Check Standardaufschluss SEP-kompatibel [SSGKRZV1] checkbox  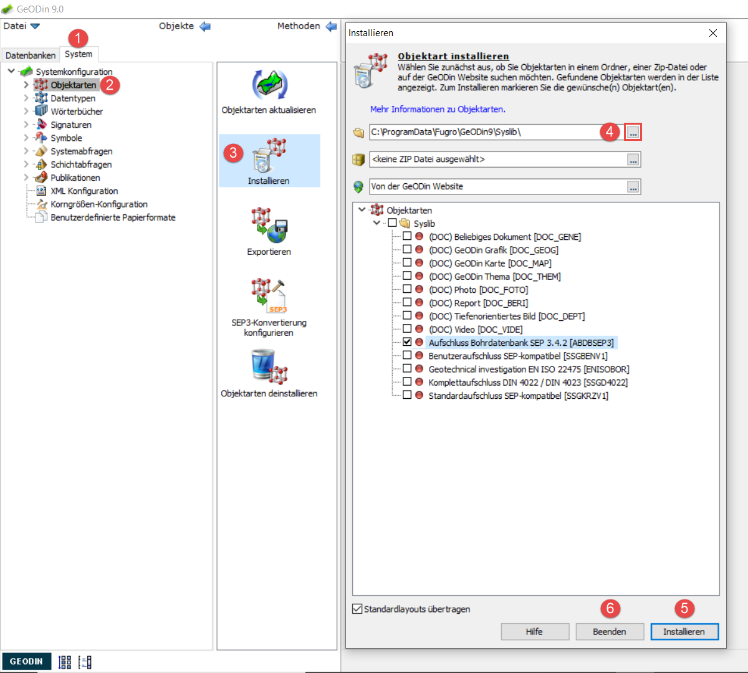pos(407,395)
